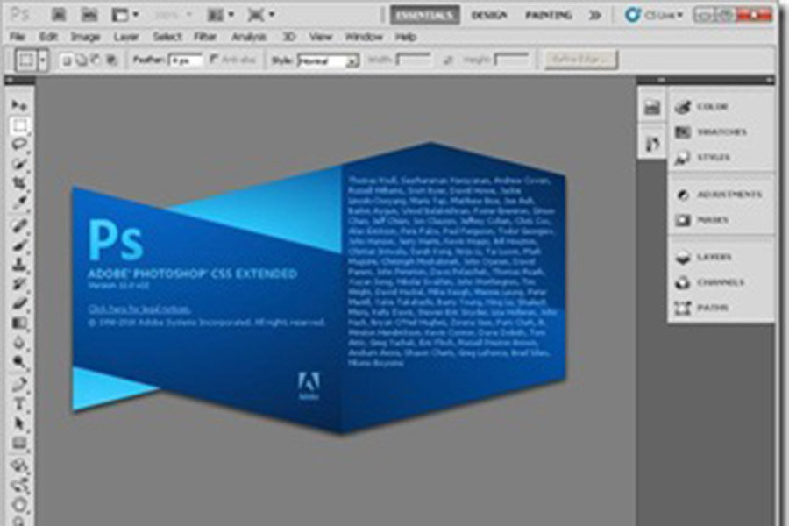Viewport: 789px width, 526px height.
Task: Select the Dodge tool
Action: [x=19, y=362]
